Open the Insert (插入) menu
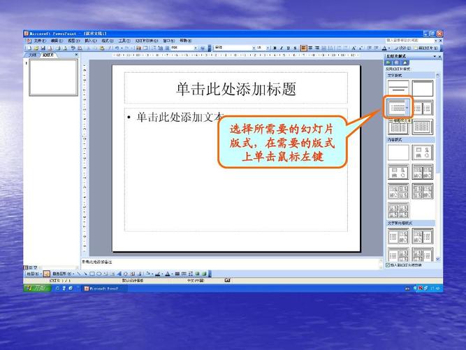This screenshot has width=466, height=350. [90, 41]
